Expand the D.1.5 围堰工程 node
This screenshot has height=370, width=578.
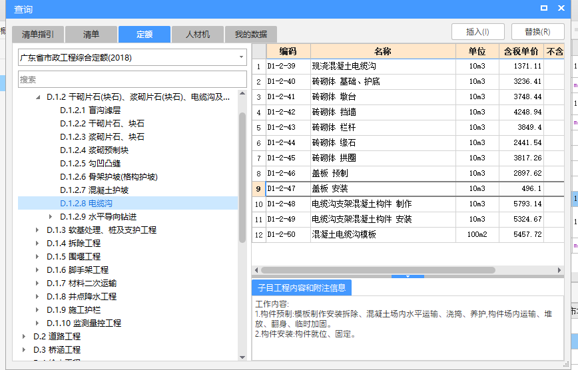coord(37,256)
